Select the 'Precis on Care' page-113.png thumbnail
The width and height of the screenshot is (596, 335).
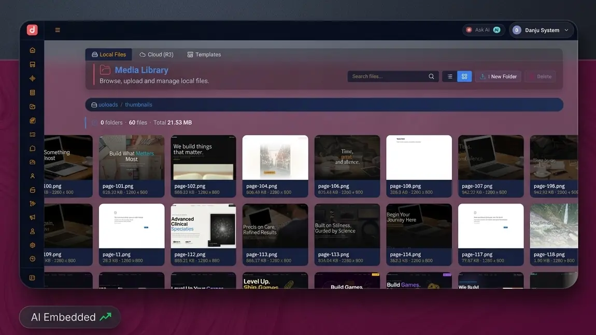[275, 235]
